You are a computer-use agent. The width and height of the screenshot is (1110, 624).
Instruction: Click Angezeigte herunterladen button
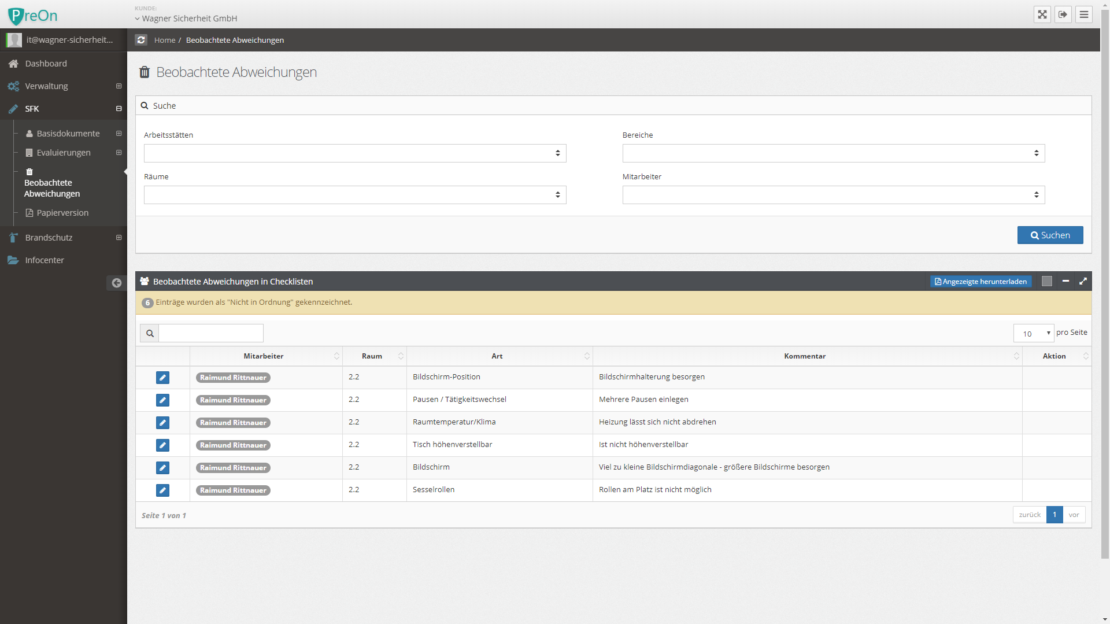[x=980, y=282]
